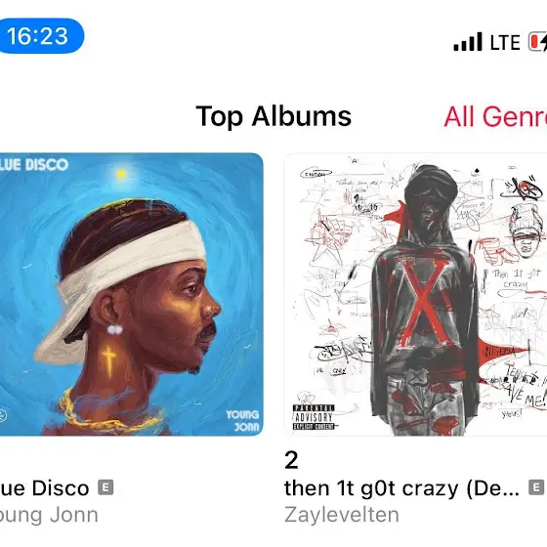
Task: Tap the 16:23 time pill
Action: (41, 36)
